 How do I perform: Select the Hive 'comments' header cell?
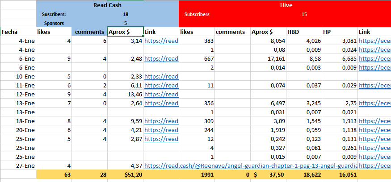point(233,32)
